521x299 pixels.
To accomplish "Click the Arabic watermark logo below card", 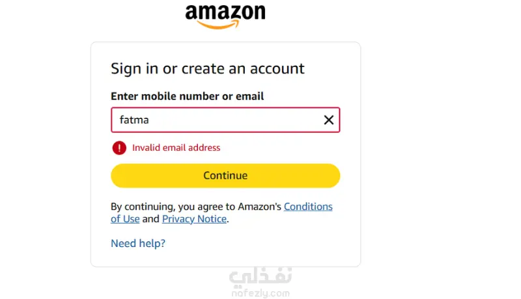I will click(x=260, y=276).
